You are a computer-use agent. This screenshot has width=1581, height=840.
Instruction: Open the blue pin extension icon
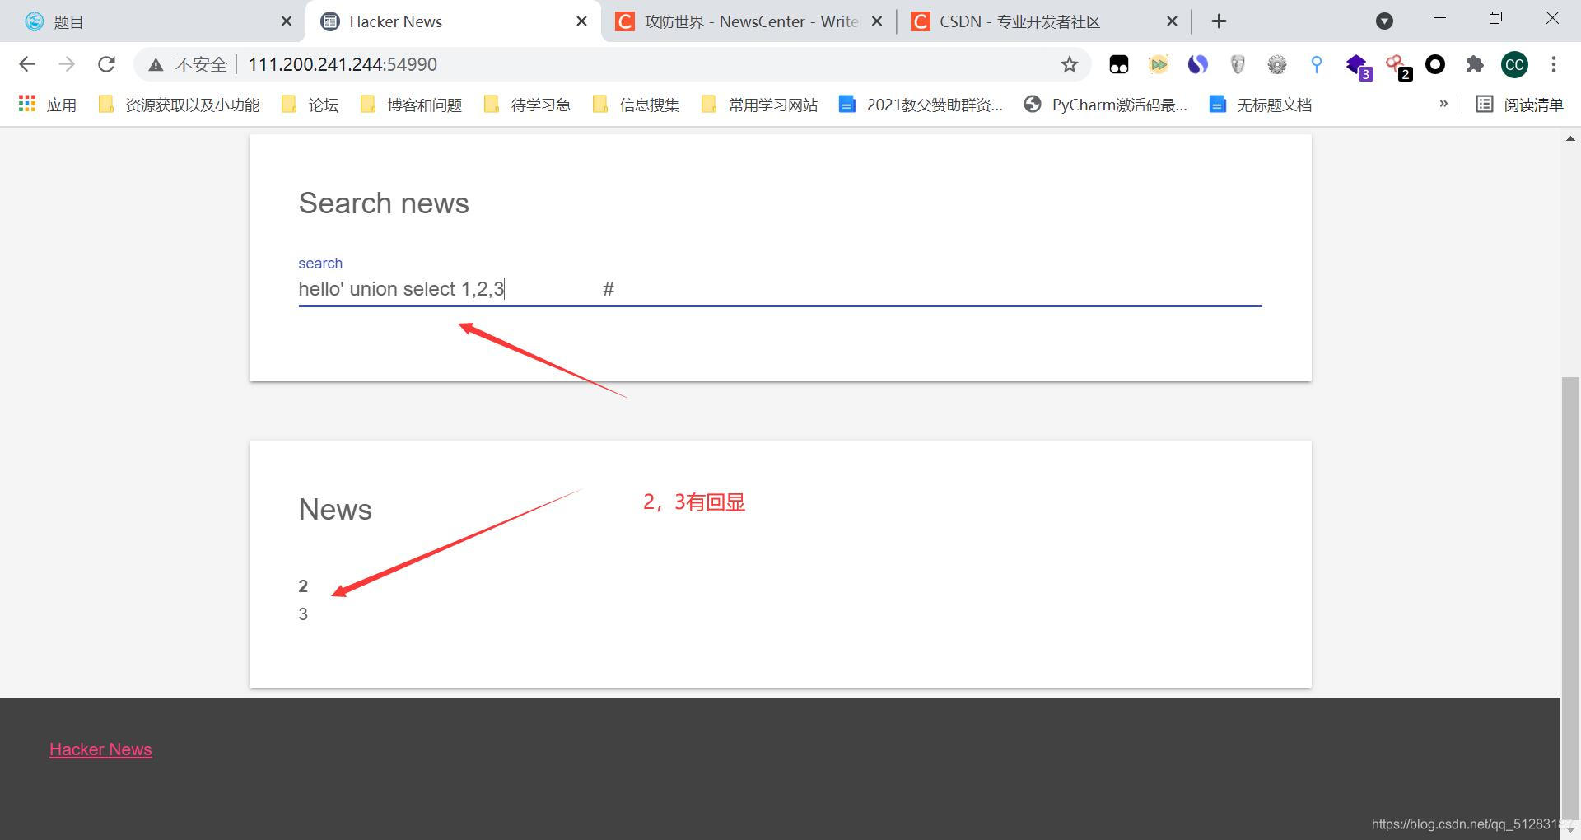(1316, 64)
